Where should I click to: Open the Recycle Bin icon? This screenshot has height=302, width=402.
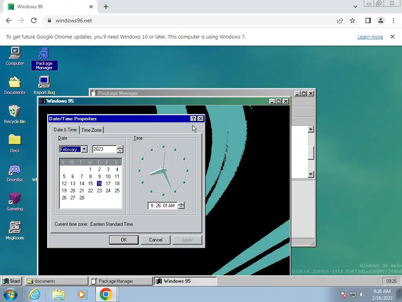15,114
